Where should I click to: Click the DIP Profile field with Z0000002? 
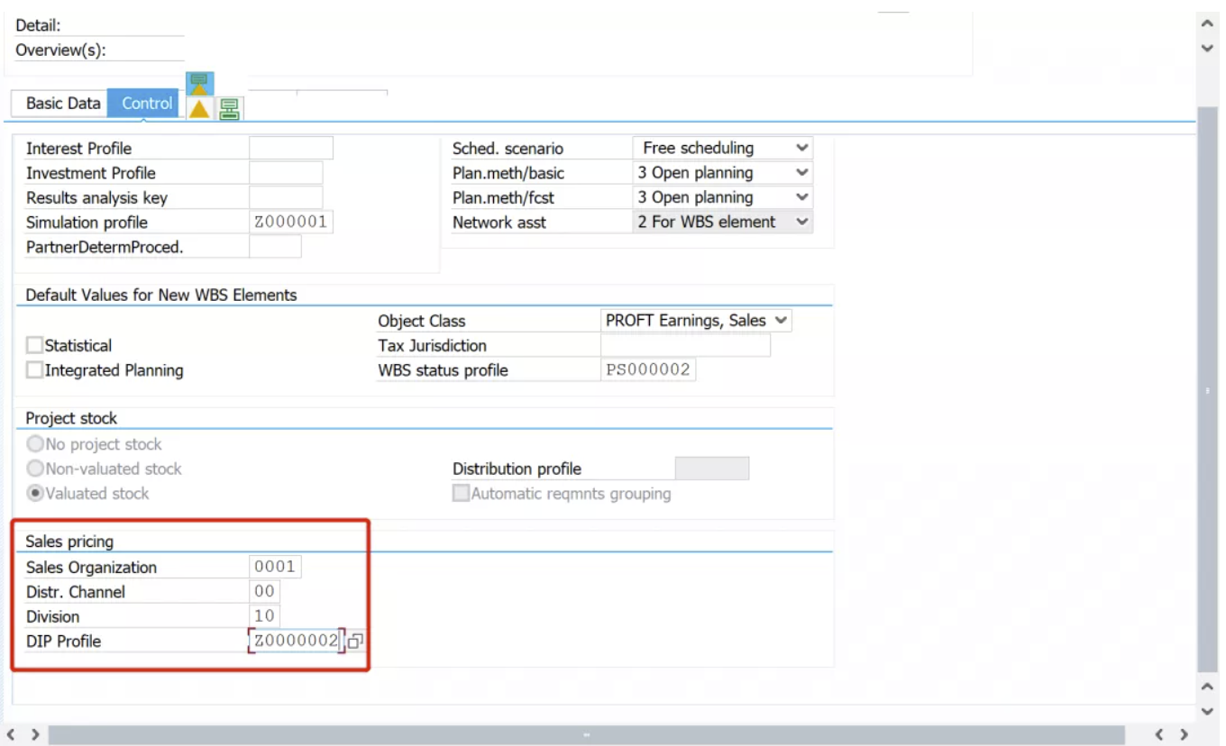(x=297, y=641)
